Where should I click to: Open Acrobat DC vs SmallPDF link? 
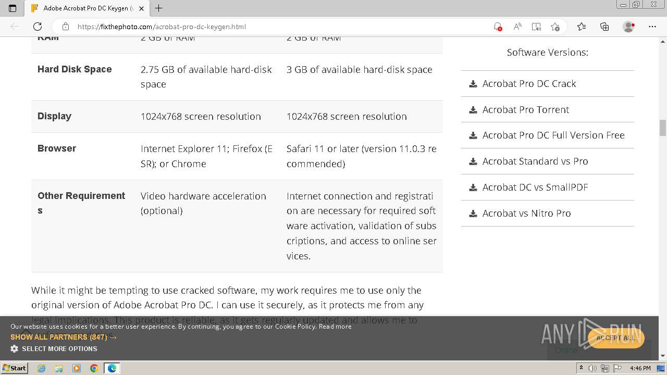(535, 187)
